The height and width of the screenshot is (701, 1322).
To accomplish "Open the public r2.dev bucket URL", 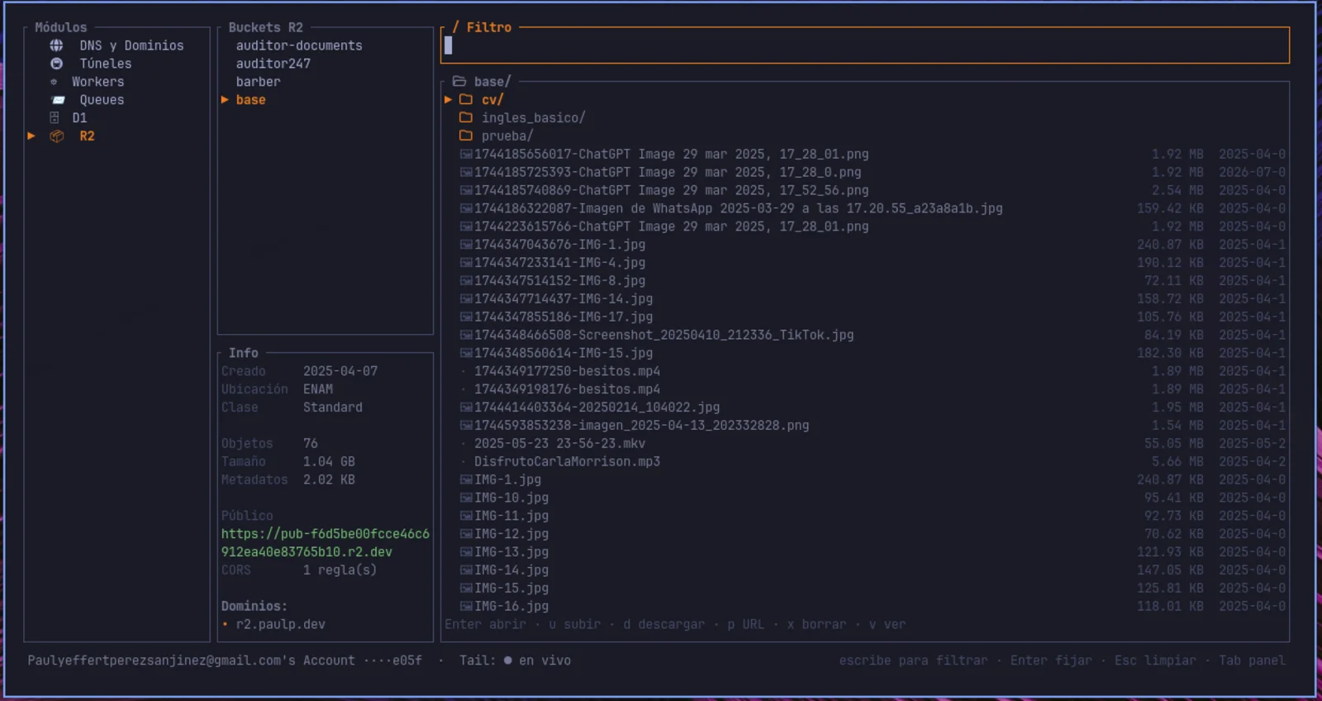I will coord(326,543).
